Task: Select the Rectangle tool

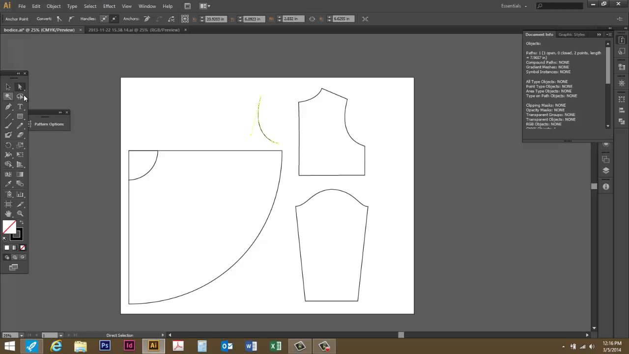Action: click(20, 117)
